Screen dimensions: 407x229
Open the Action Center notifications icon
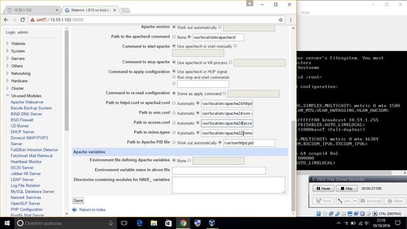pos(397,223)
